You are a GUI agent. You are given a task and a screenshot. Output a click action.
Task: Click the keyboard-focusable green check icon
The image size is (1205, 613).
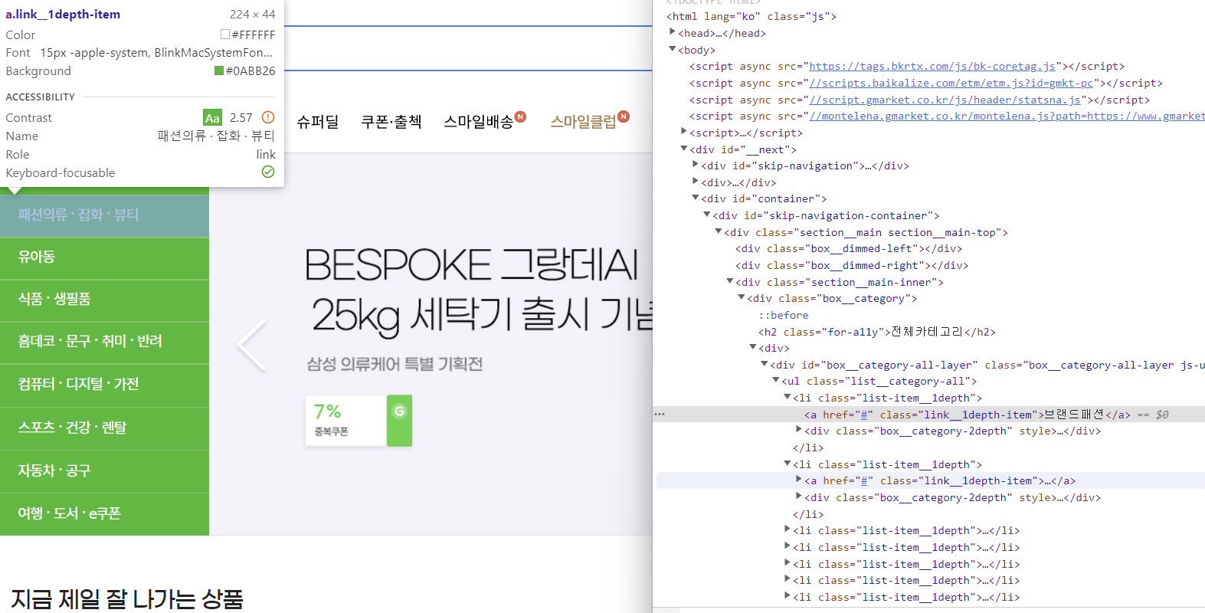[268, 172]
